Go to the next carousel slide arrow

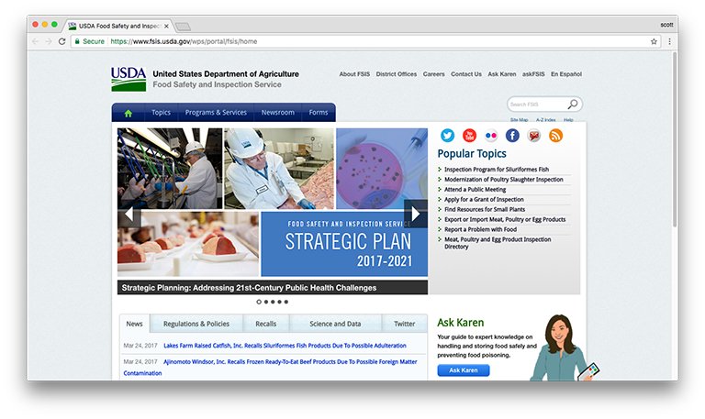[416, 214]
